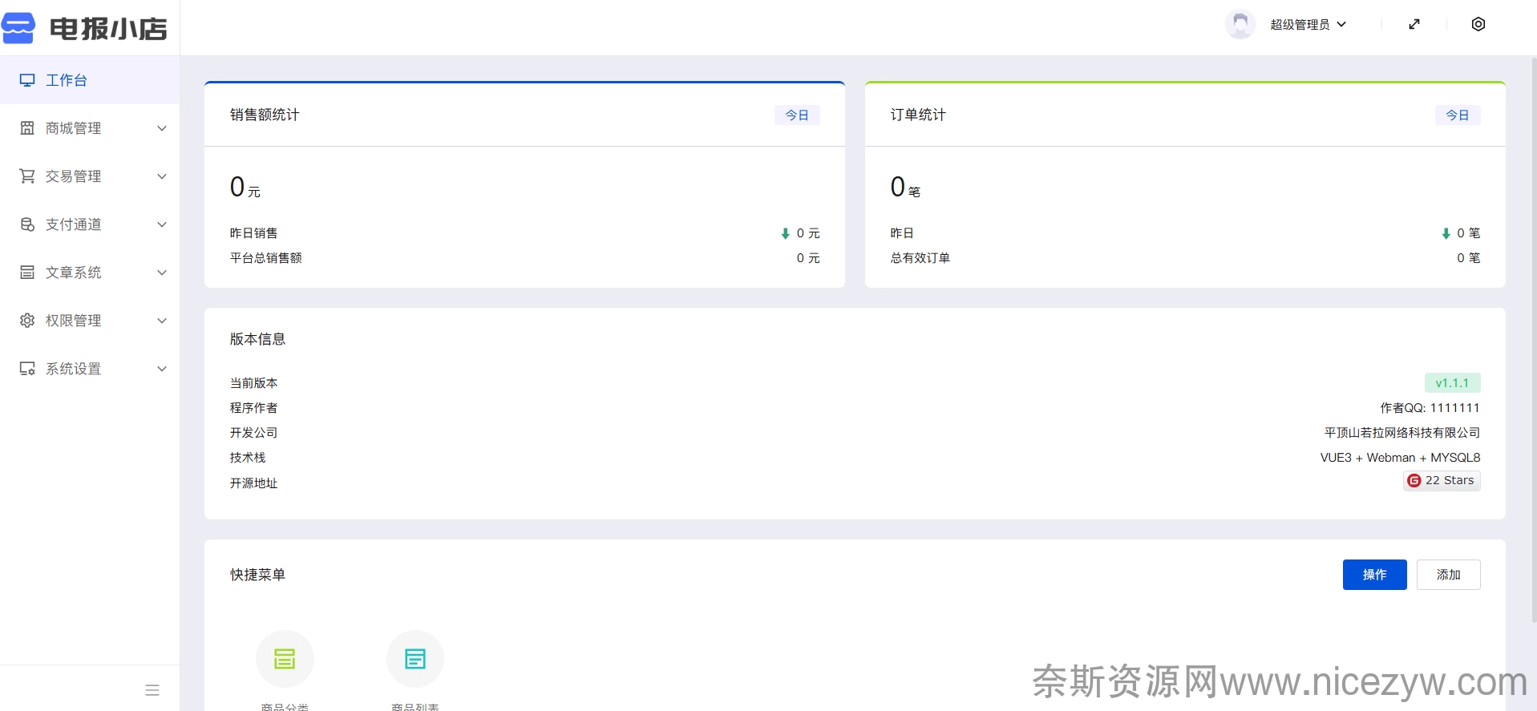
Task: Click the v1.1.1 version tag
Action: pos(1452,383)
